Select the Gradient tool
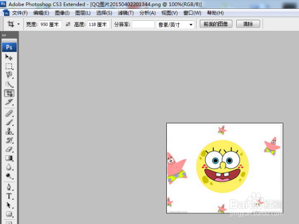 [x=9, y=158]
